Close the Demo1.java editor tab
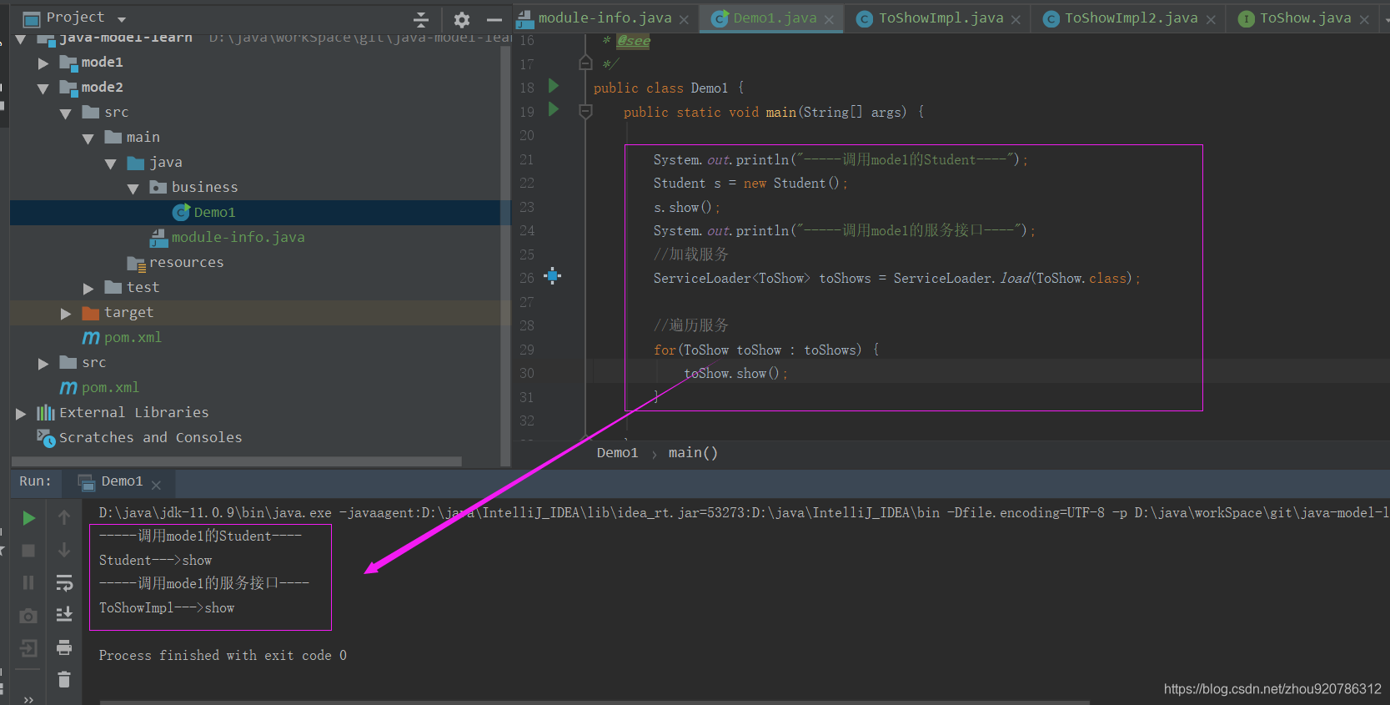 tap(829, 19)
